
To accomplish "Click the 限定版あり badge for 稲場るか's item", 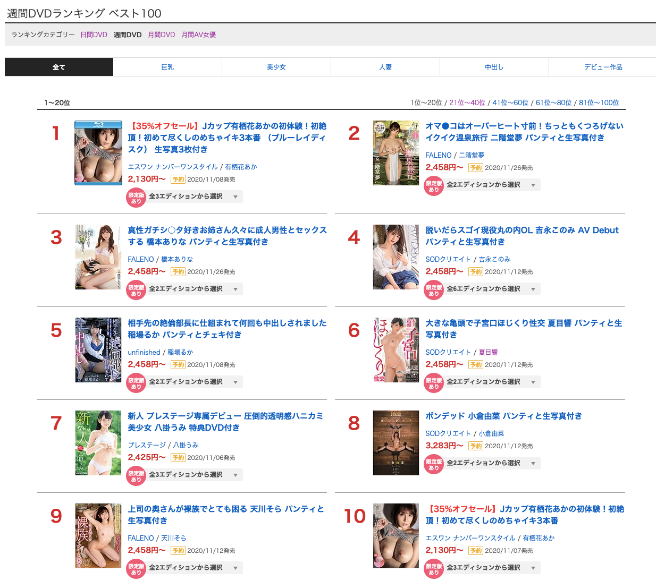I will click(136, 383).
